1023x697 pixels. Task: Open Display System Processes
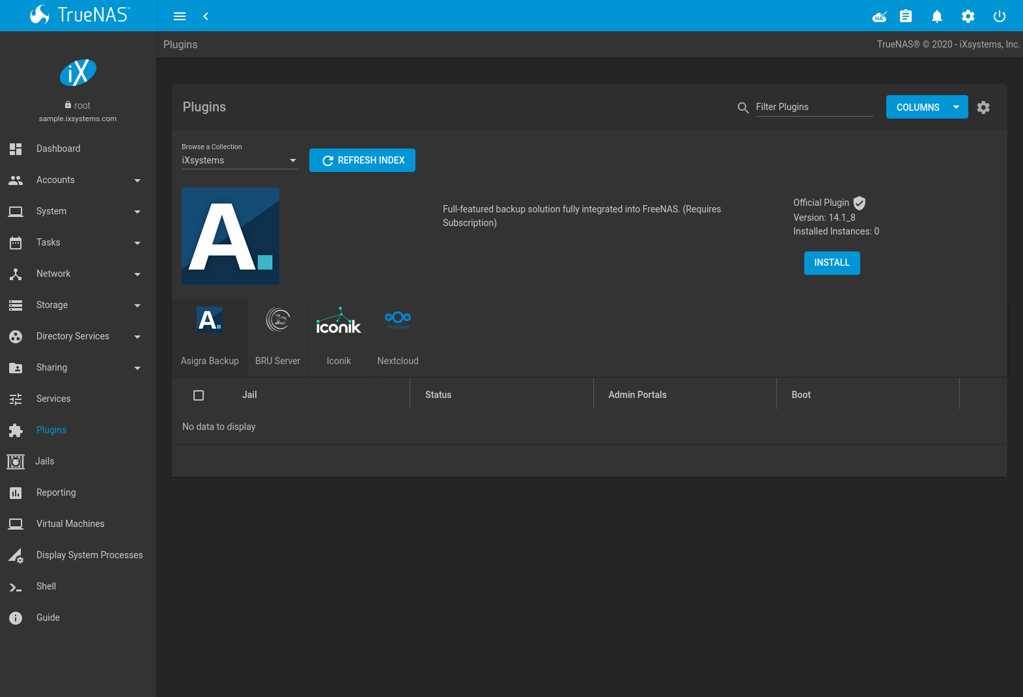[x=90, y=555]
